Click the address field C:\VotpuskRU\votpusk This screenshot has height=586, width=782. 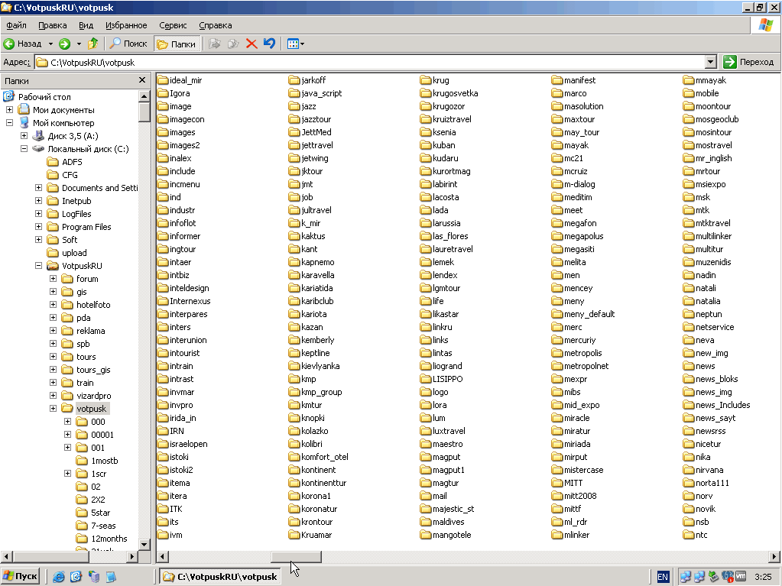(x=370, y=63)
